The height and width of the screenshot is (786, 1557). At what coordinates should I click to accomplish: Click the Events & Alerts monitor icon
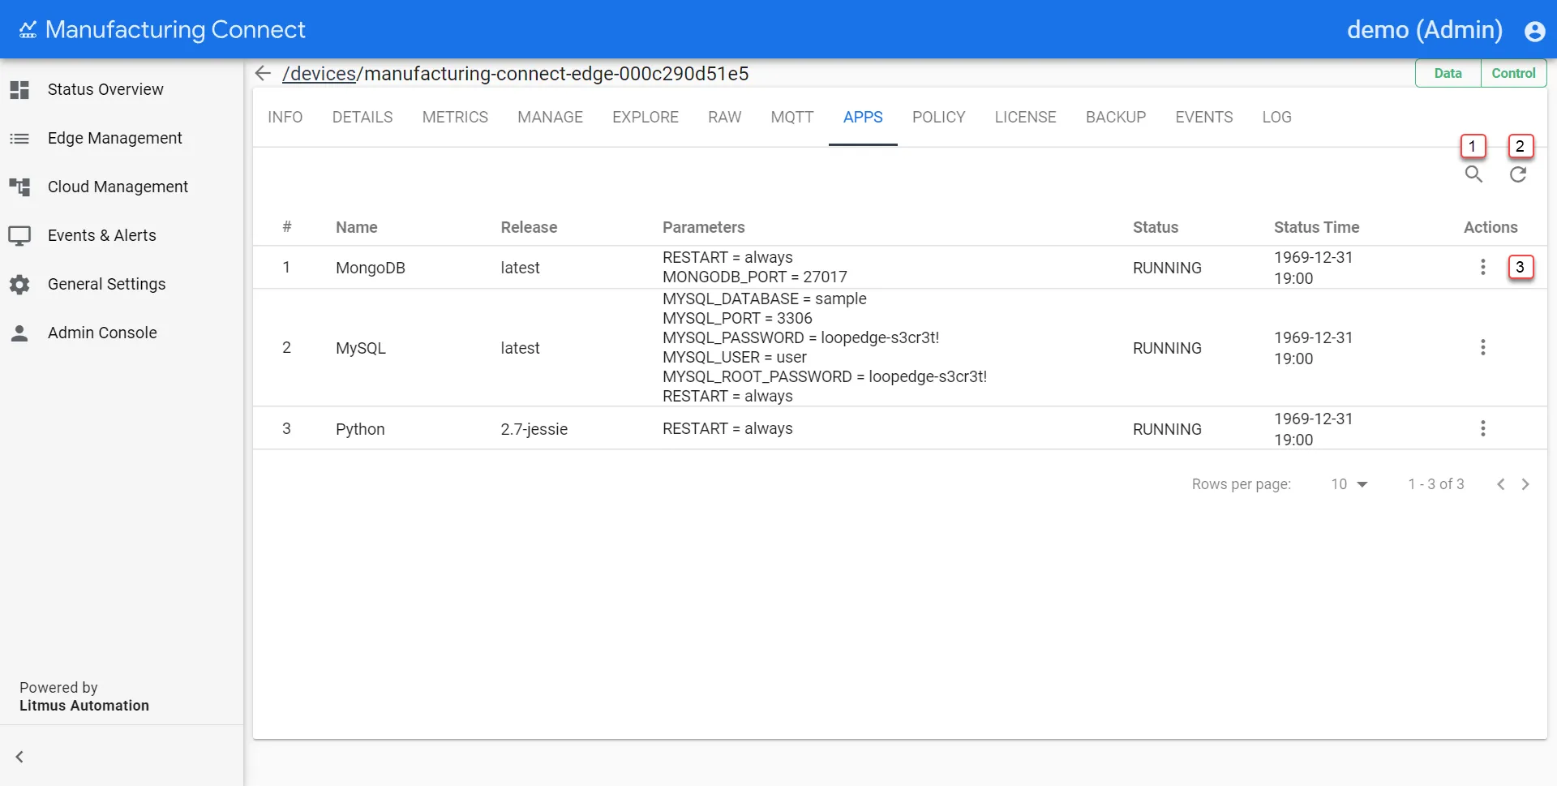(19, 236)
